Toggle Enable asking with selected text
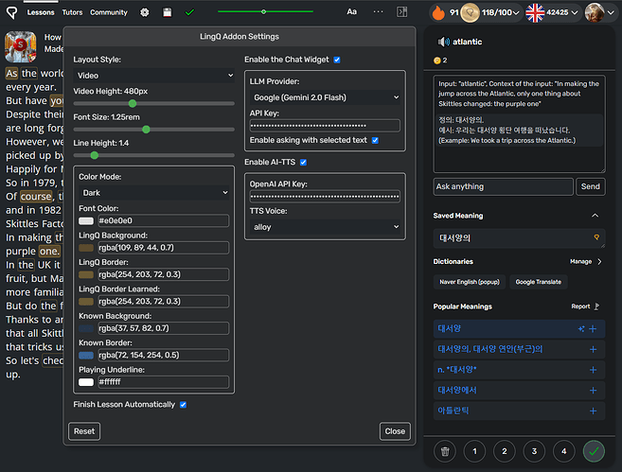This screenshot has width=622, height=472. (375, 140)
